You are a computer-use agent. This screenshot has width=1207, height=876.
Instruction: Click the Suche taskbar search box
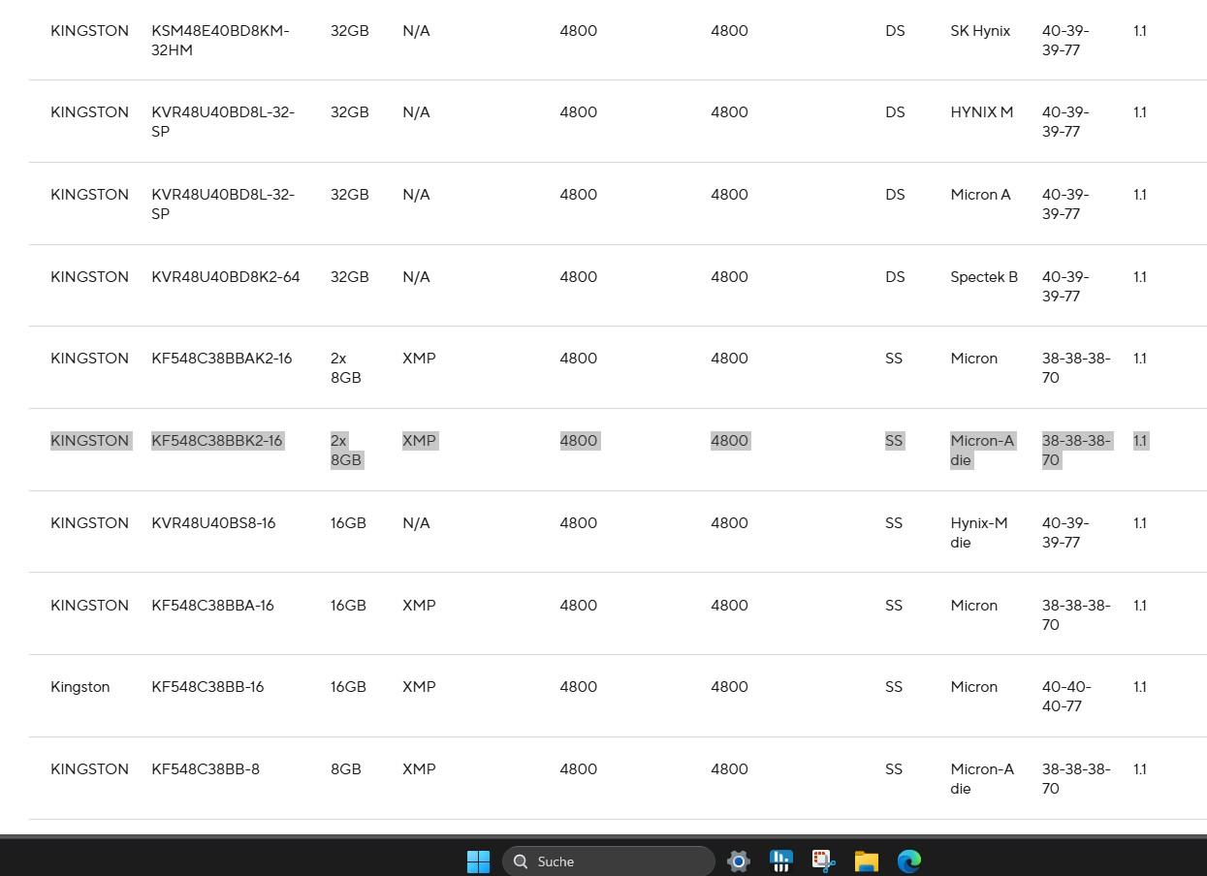[x=609, y=860]
